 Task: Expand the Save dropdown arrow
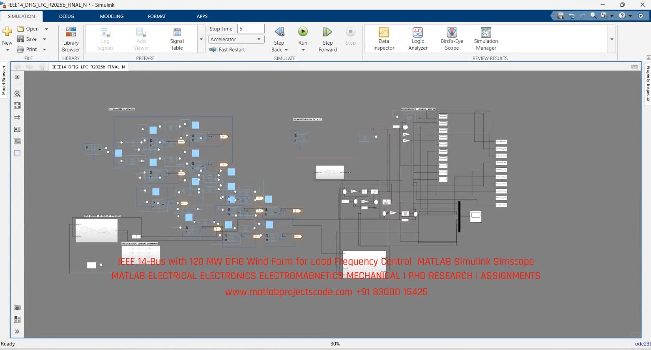(44, 39)
